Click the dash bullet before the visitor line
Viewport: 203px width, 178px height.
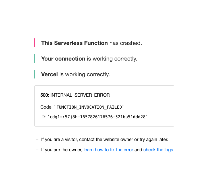coord(37,140)
